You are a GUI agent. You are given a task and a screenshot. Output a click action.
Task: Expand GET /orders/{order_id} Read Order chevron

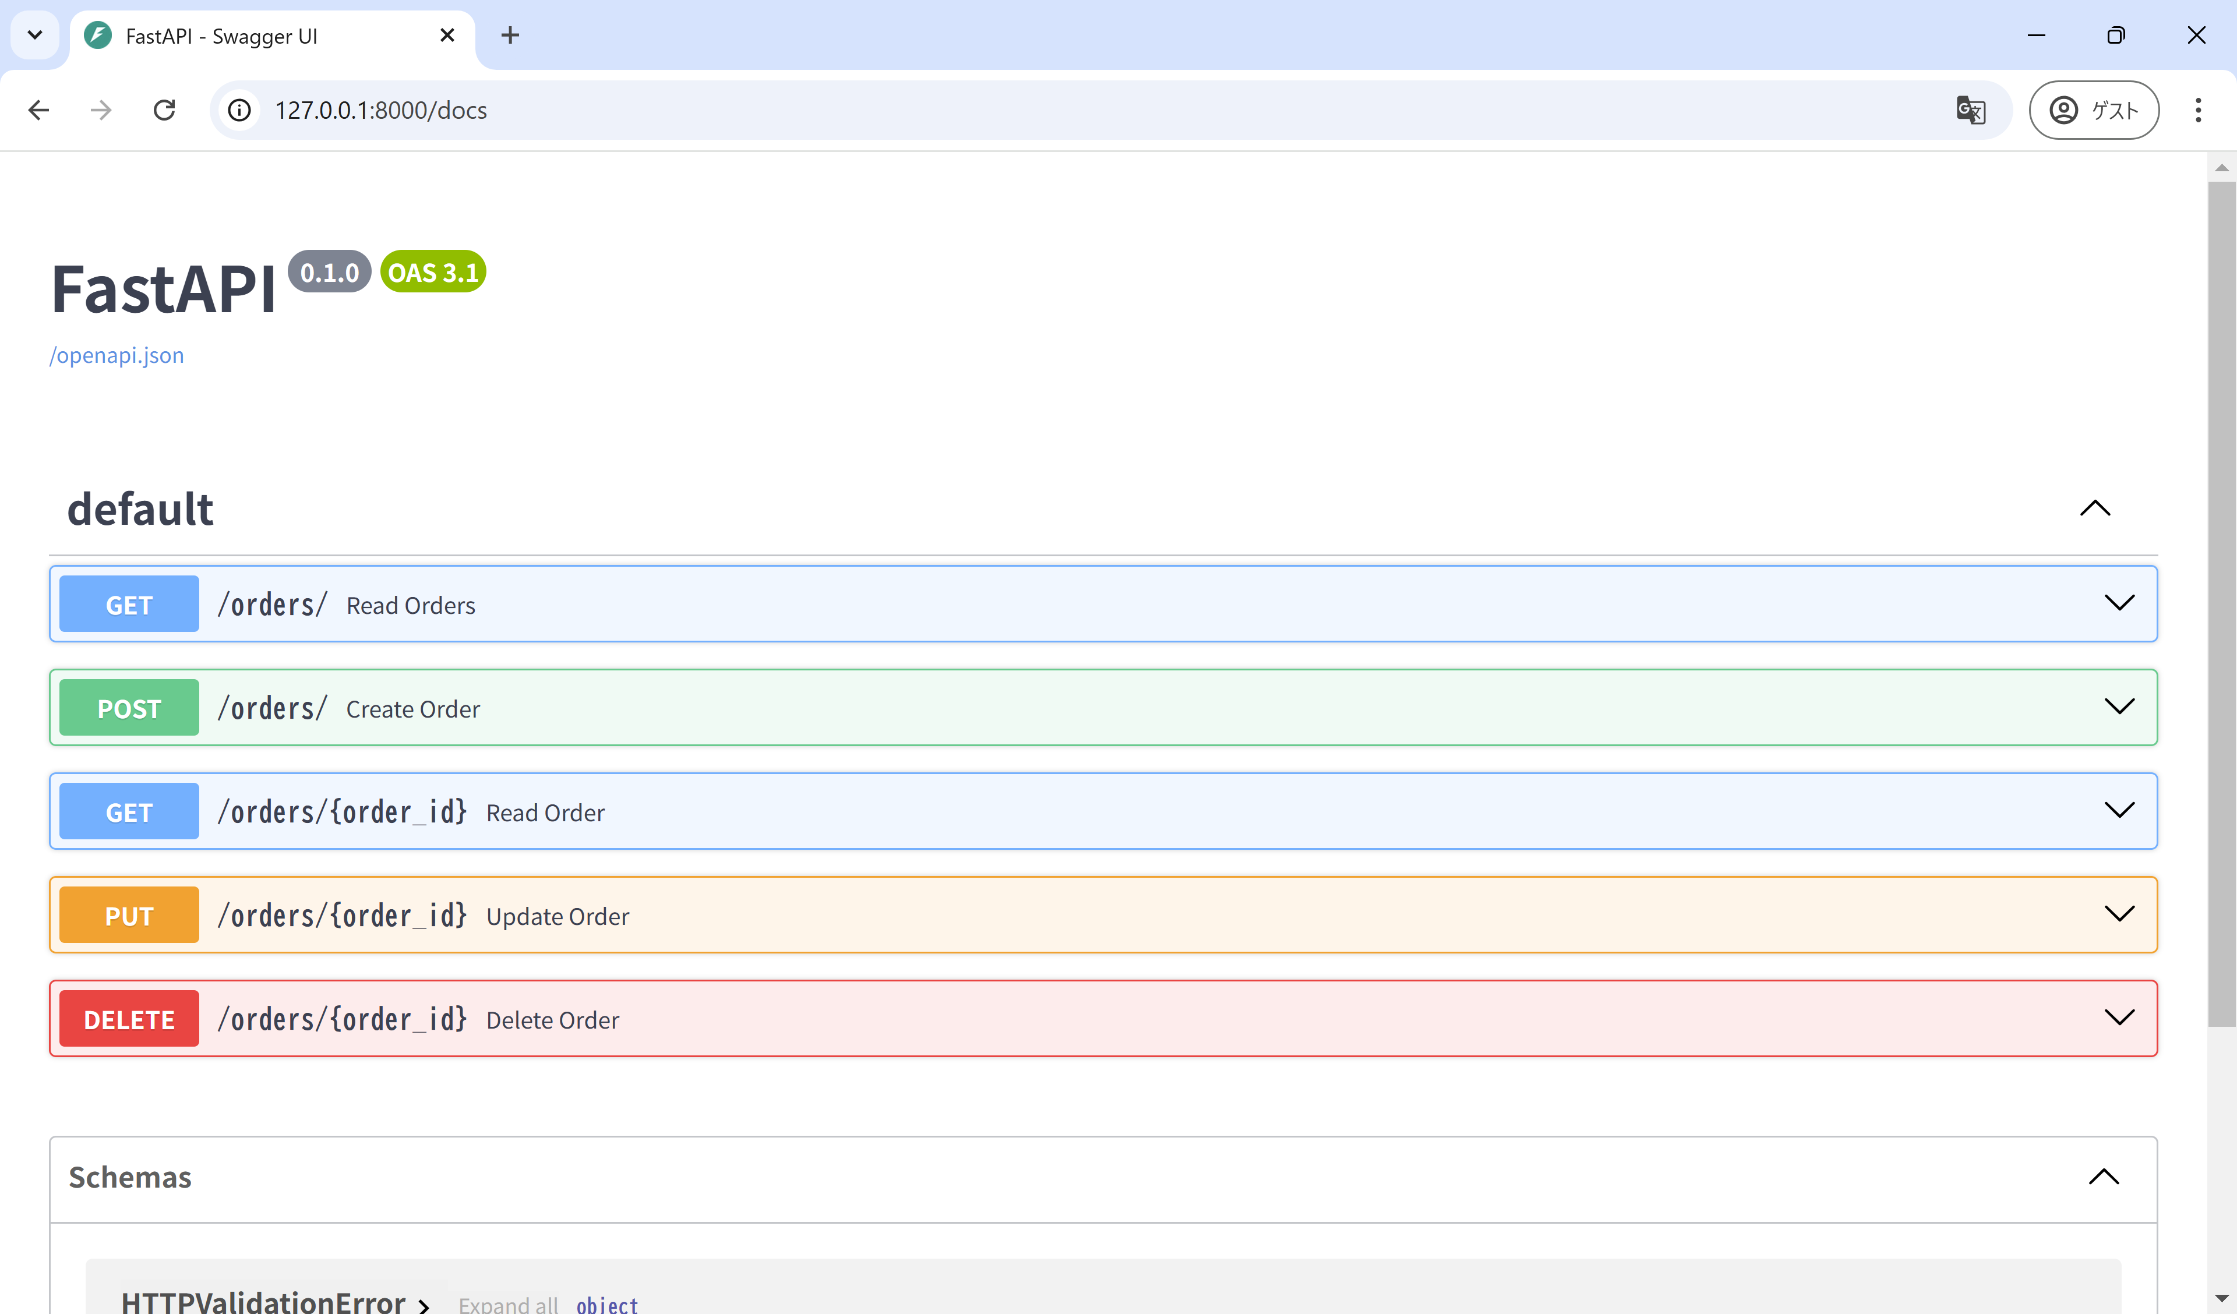click(2119, 811)
